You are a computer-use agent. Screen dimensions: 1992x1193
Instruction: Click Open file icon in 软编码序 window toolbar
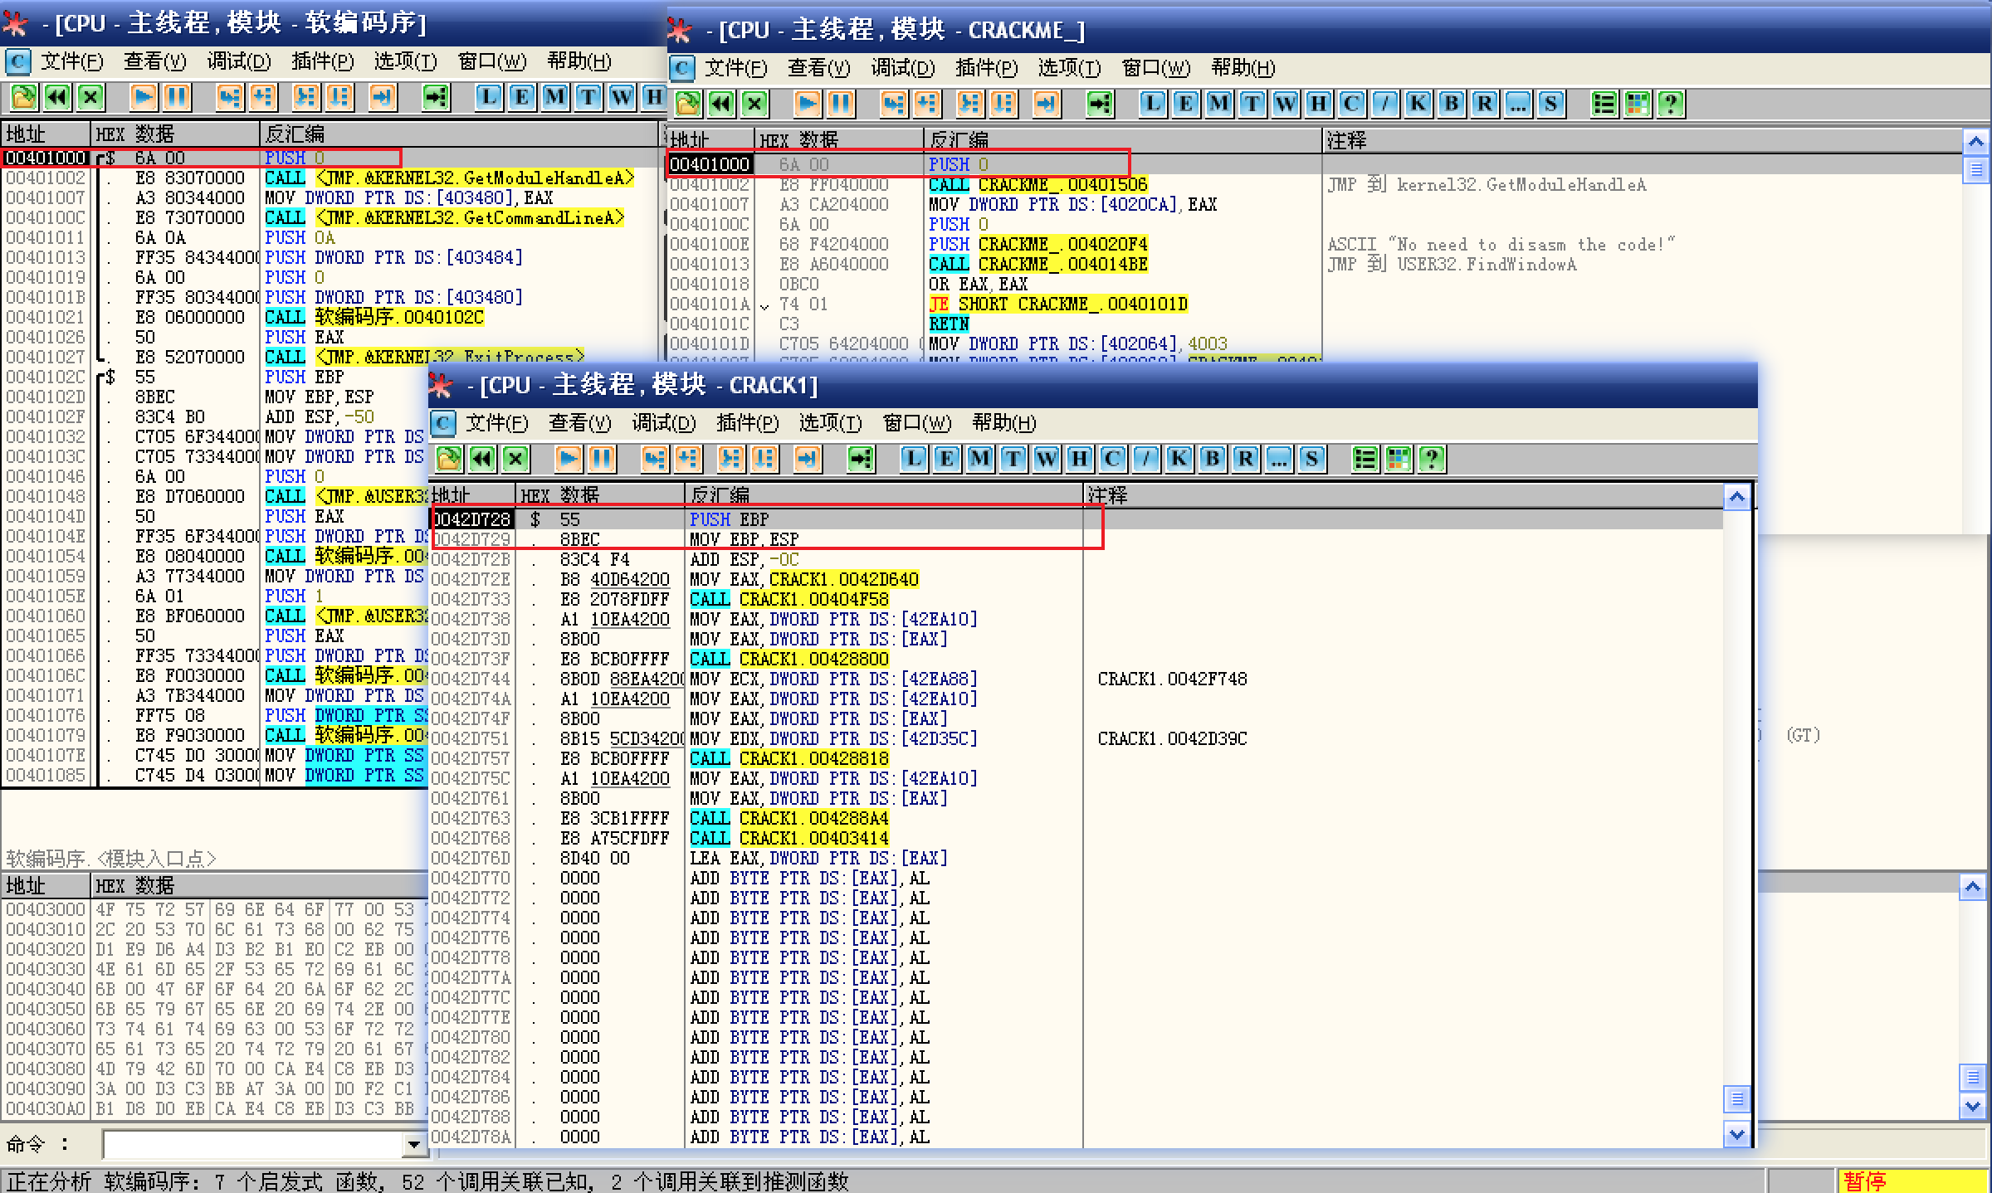24,97
